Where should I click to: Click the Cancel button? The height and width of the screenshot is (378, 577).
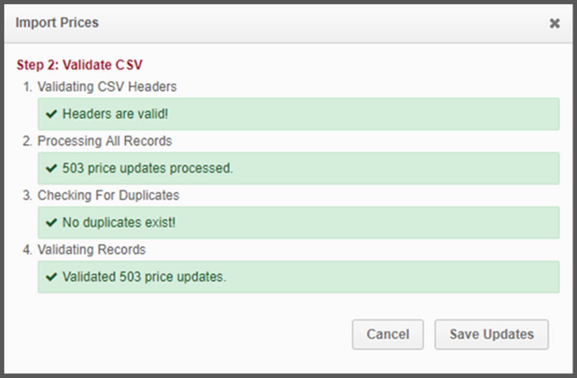click(388, 334)
